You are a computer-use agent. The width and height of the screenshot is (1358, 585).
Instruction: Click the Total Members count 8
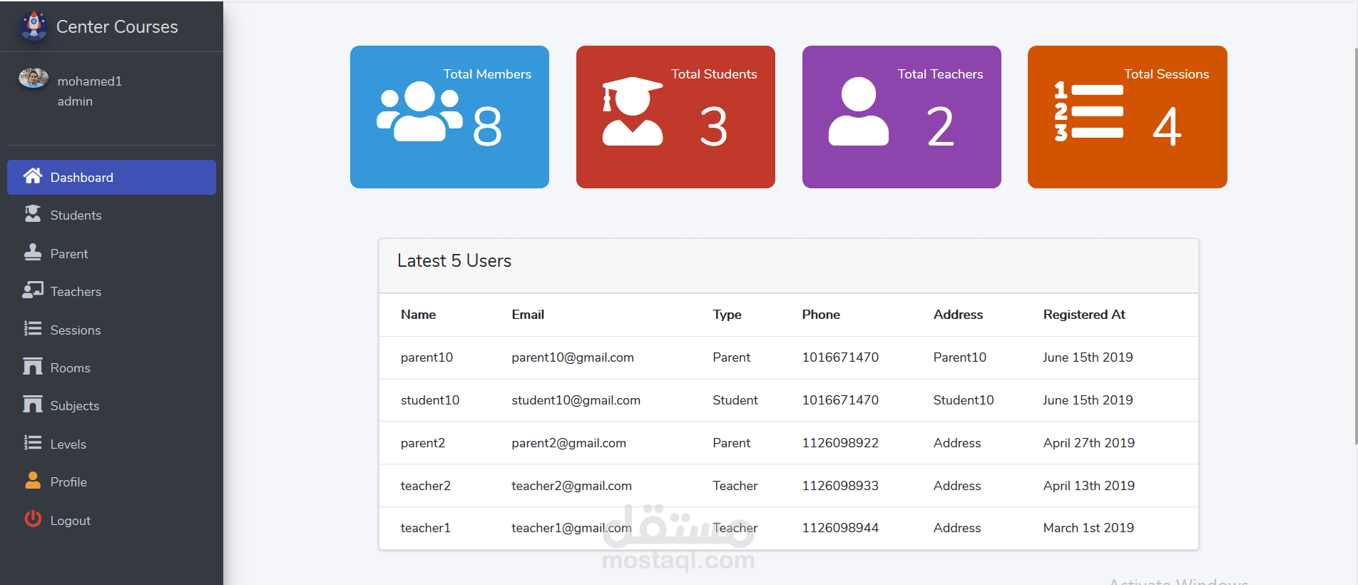pos(487,126)
